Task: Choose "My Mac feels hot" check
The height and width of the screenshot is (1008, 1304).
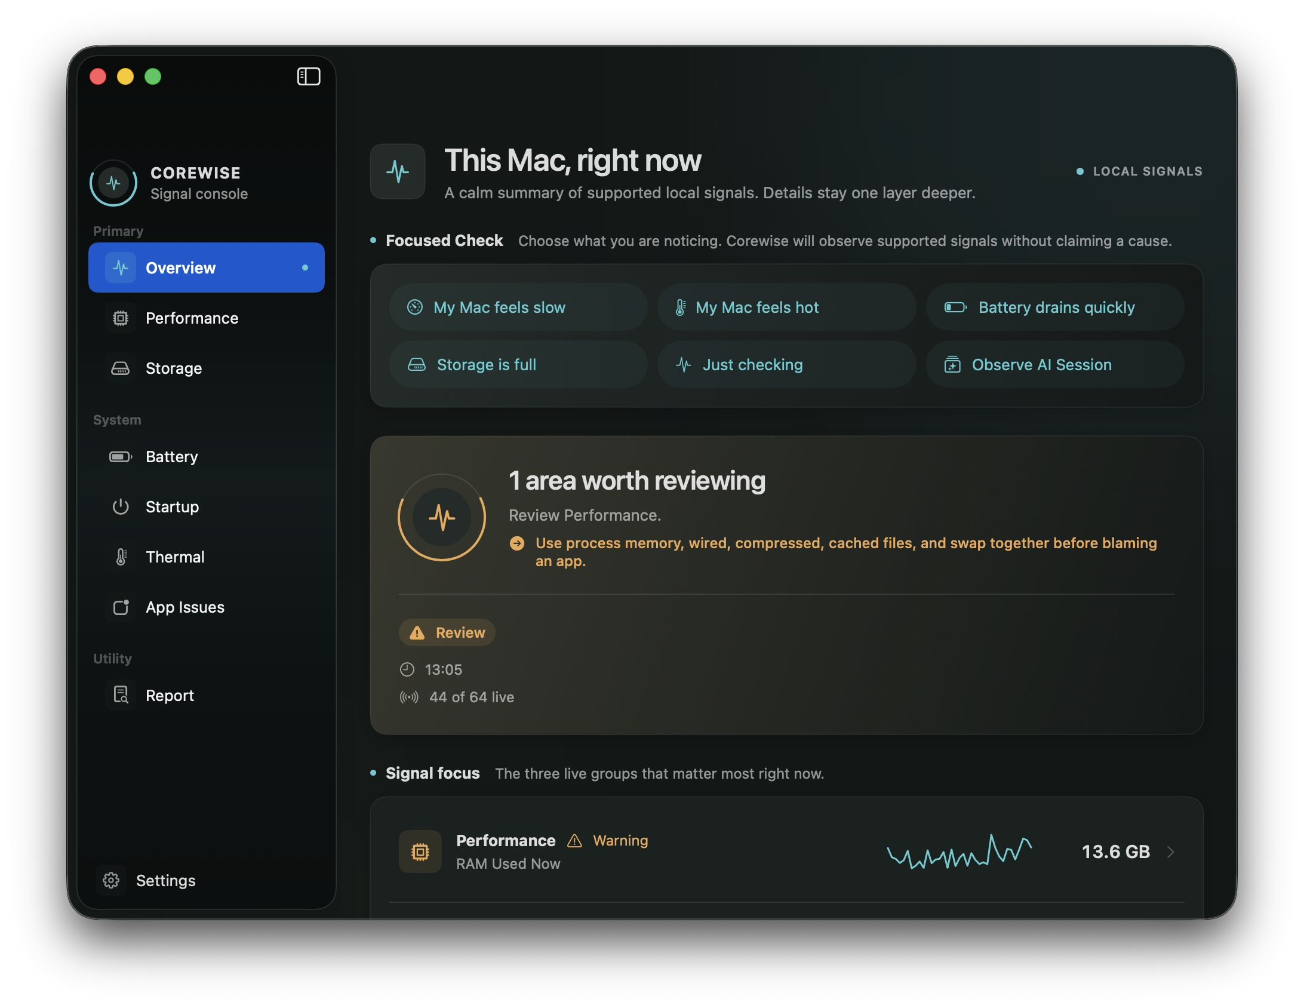Action: coord(786,308)
